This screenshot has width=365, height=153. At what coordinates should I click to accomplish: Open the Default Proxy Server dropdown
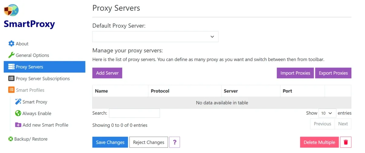(x=155, y=37)
